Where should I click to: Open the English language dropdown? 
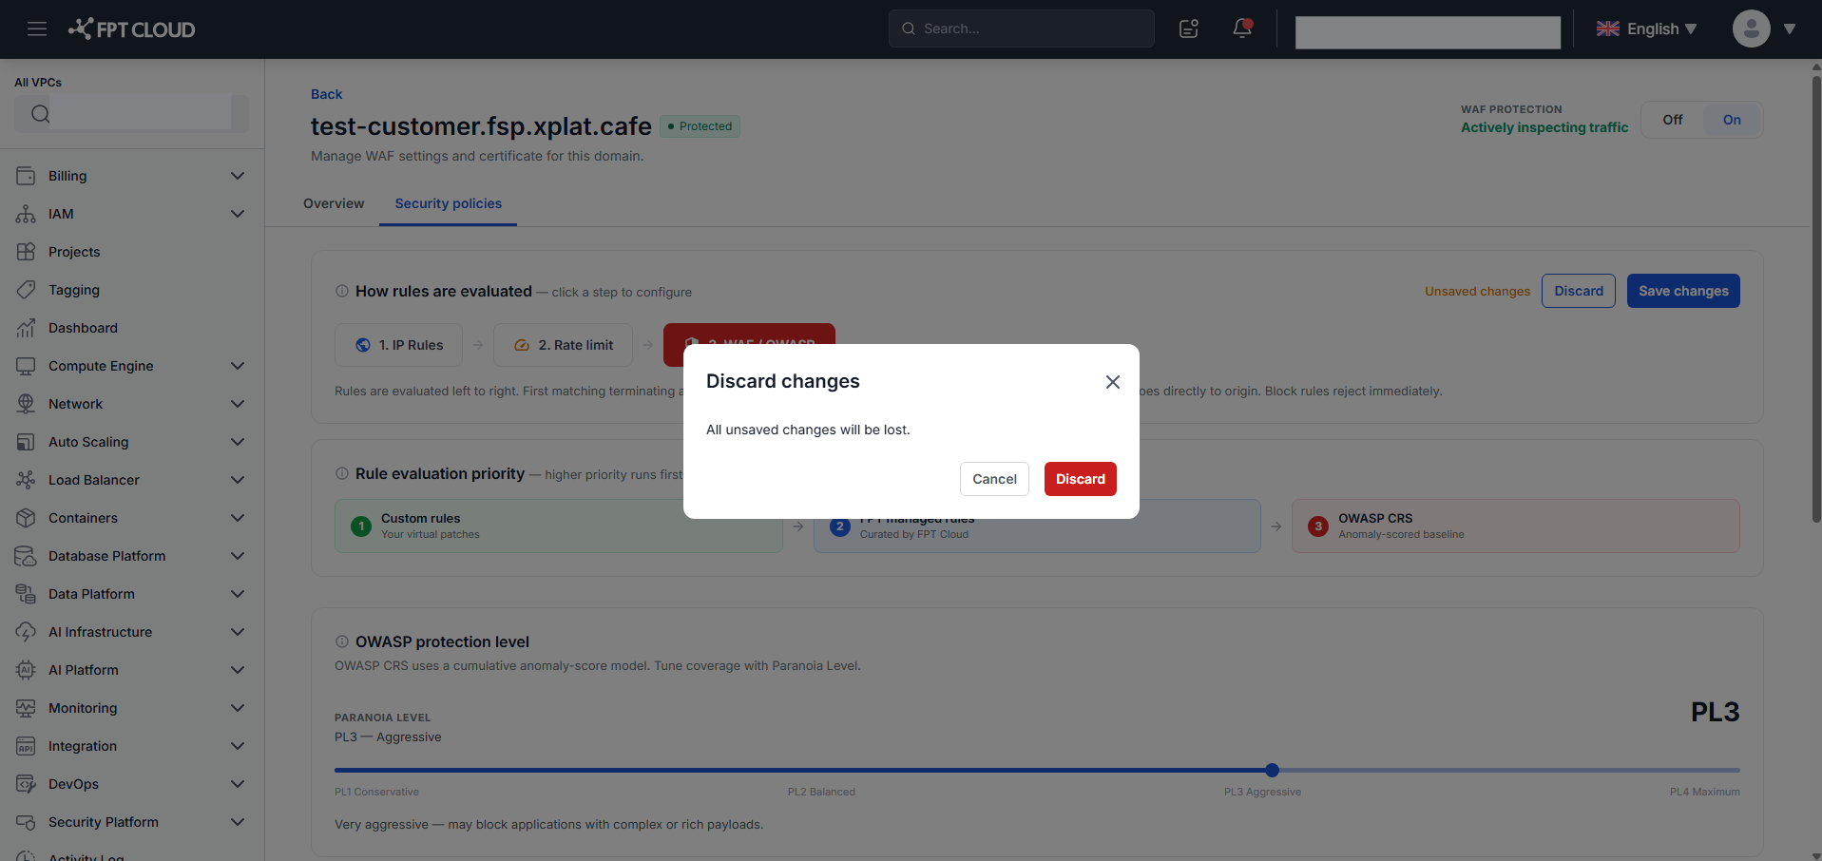[x=1646, y=29]
